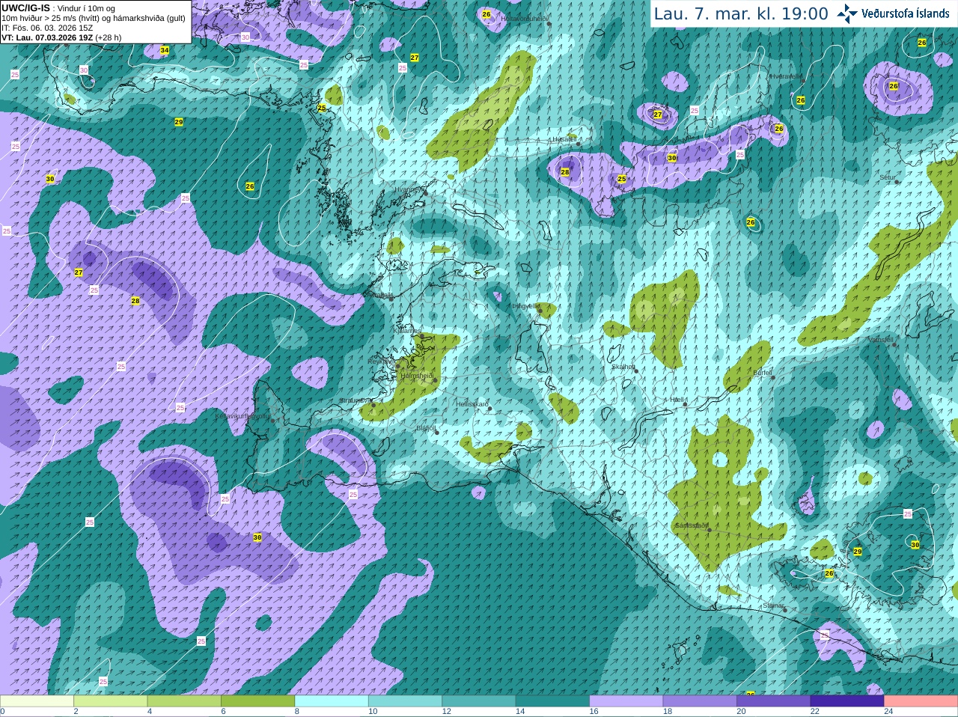The height and width of the screenshot is (717, 958).
Task: Click the Vatnsfell station label
Action: pos(881,339)
